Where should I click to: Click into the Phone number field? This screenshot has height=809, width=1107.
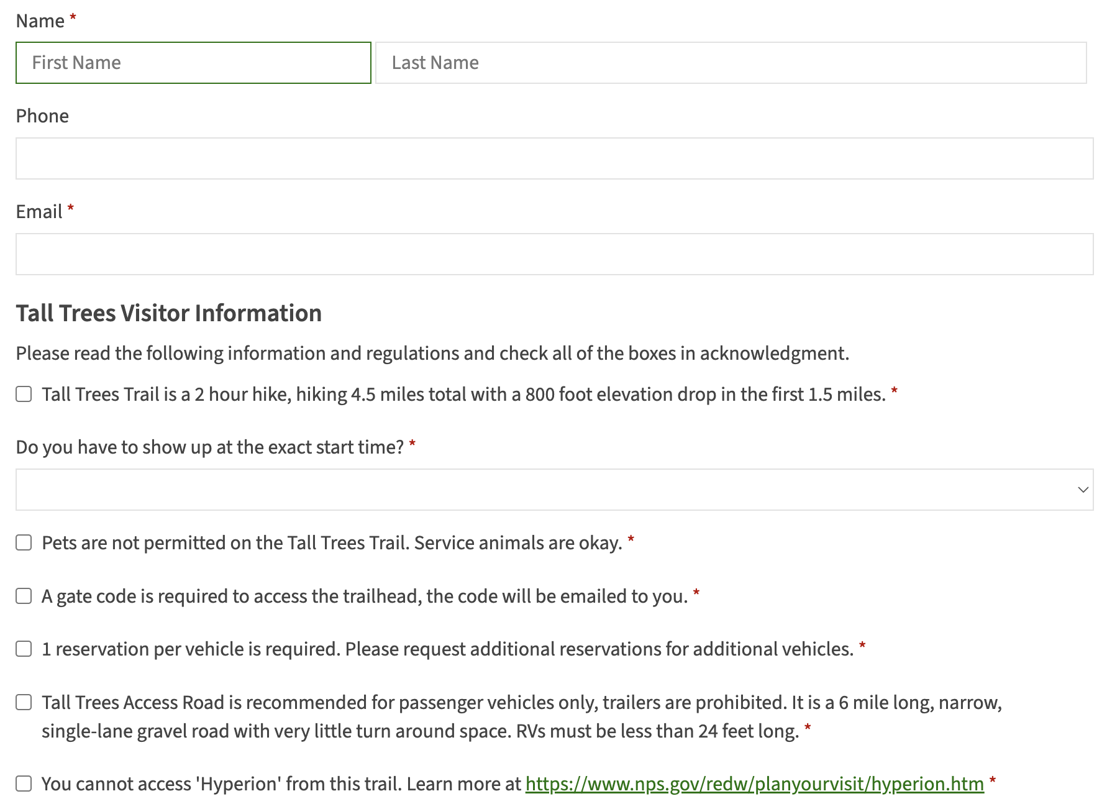554,158
